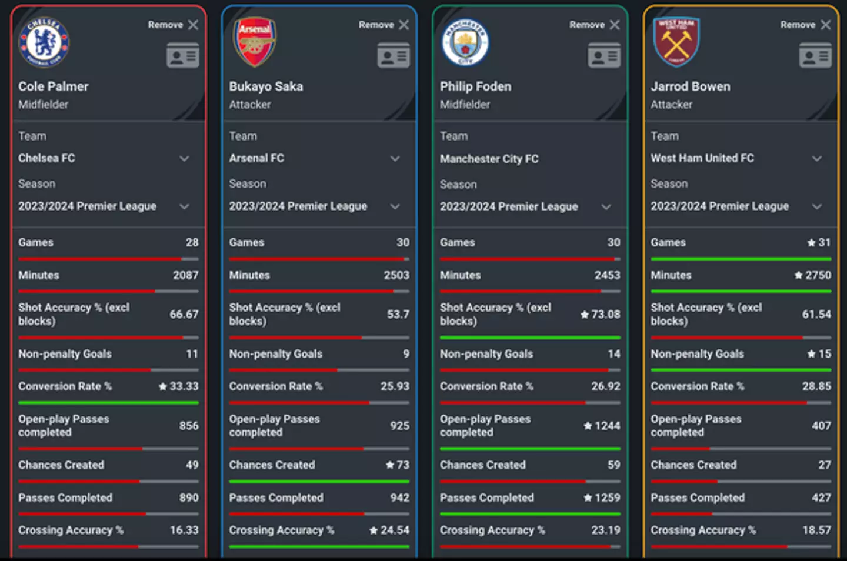Open Philip Foden's player profile card icon
The height and width of the screenshot is (561, 847).
click(x=604, y=56)
